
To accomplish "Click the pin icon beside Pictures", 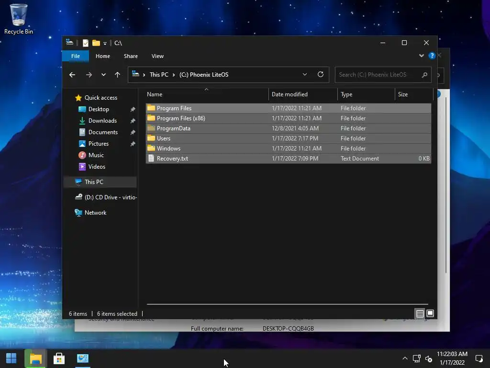I will click(x=133, y=144).
